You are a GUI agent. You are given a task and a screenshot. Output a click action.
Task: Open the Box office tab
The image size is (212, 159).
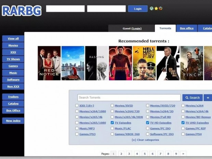(x=187, y=28)
